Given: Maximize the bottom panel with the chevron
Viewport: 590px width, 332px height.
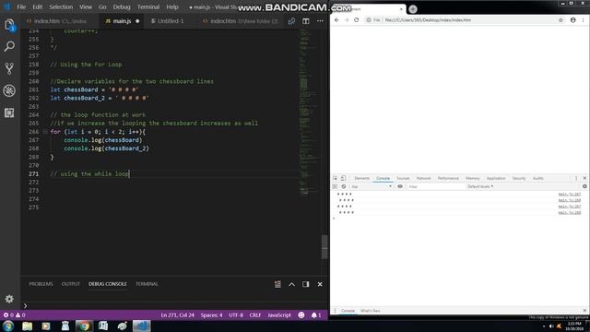Looking at the screenshot, I should [x=291, y=284].
